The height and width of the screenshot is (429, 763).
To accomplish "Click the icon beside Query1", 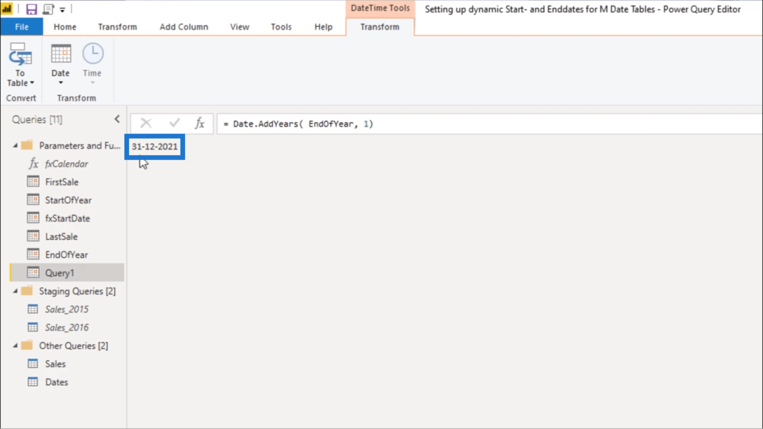I will [x=33, y=272].
